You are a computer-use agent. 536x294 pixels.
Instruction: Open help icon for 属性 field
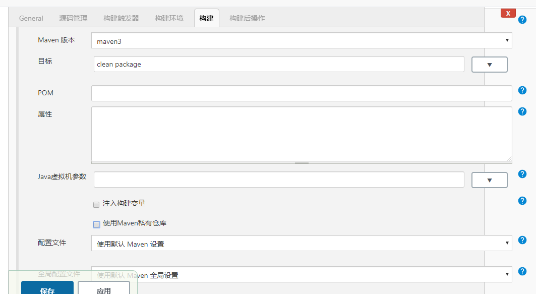[522, 111]
